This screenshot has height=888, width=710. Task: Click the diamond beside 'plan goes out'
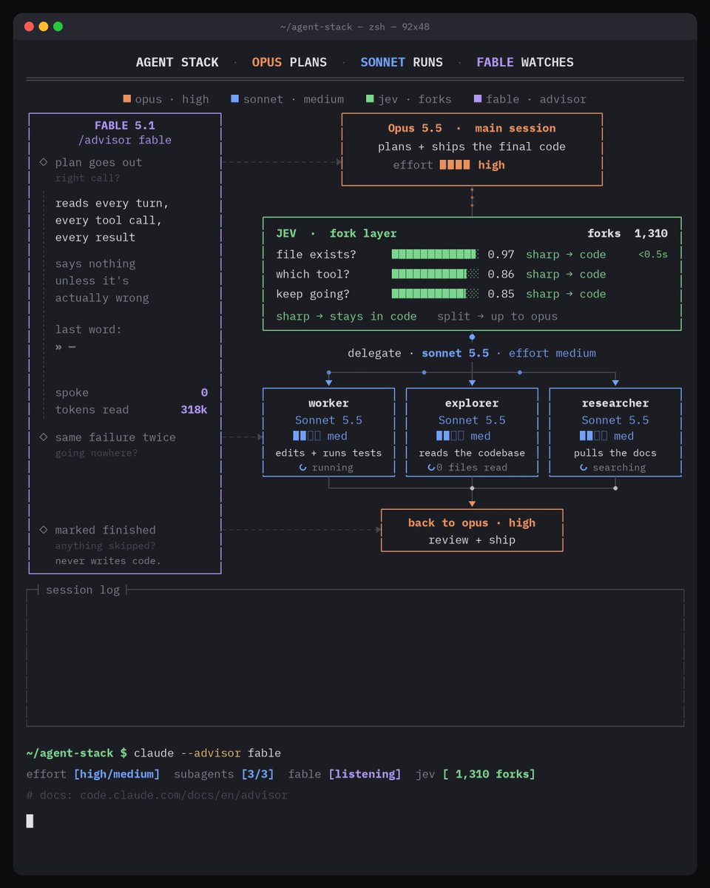44,162
